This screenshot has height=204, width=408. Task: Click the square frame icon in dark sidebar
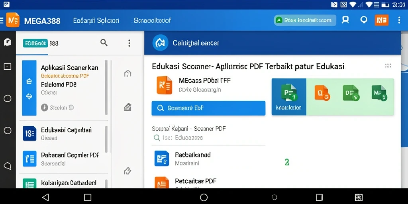click(x=8, y=67)
